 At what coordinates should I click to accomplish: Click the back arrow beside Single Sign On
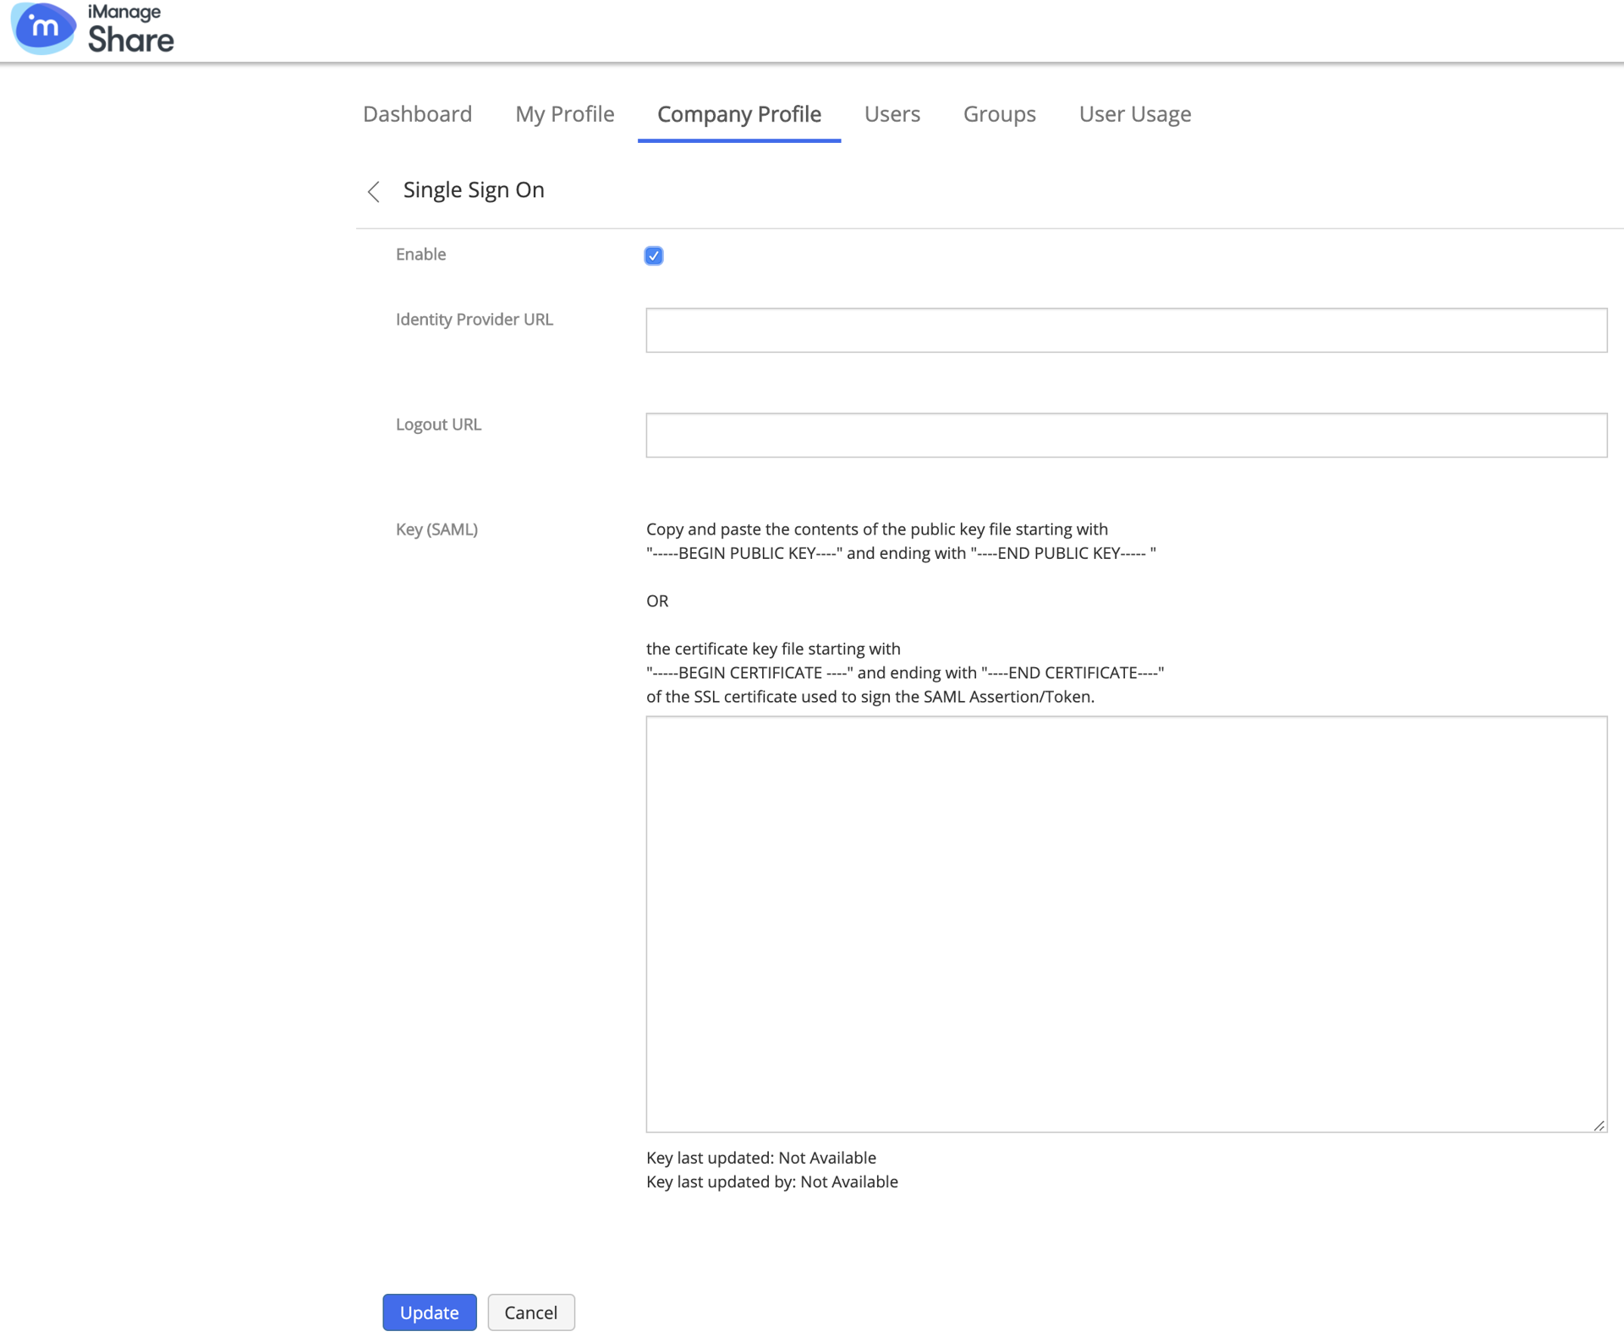click(x=374, y=191)
